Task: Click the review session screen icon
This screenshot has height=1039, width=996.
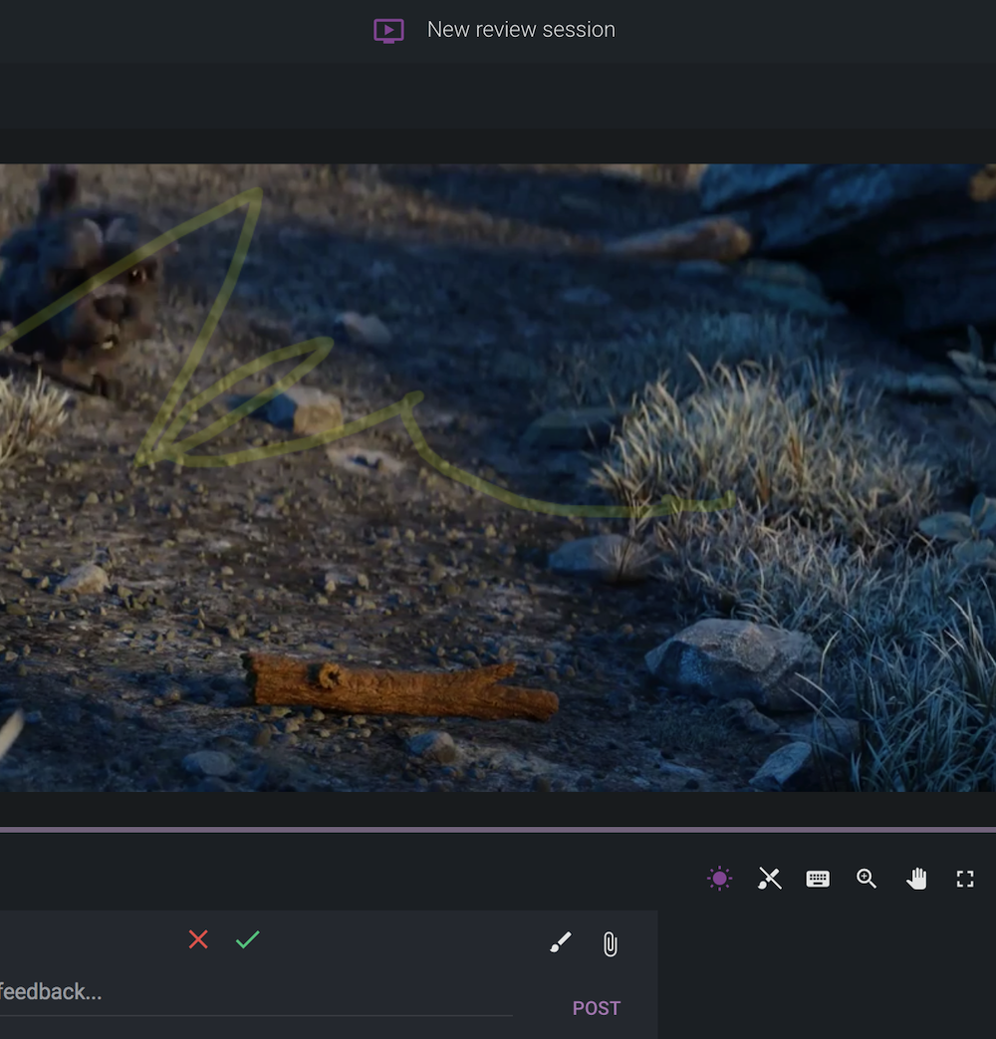Action: (x=388, y=31)
